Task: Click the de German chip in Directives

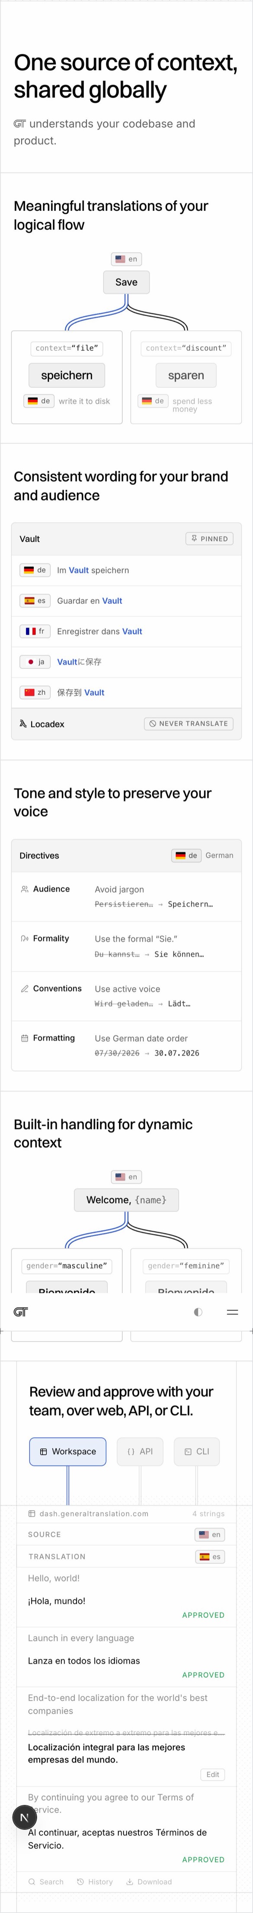Action: click(x=187, y=856)
